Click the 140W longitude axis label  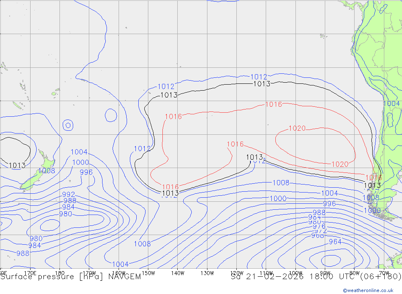click(x=178, y=273)
